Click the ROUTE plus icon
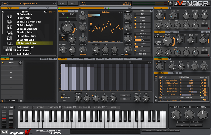The image size is (211, 135). point(151,11)
